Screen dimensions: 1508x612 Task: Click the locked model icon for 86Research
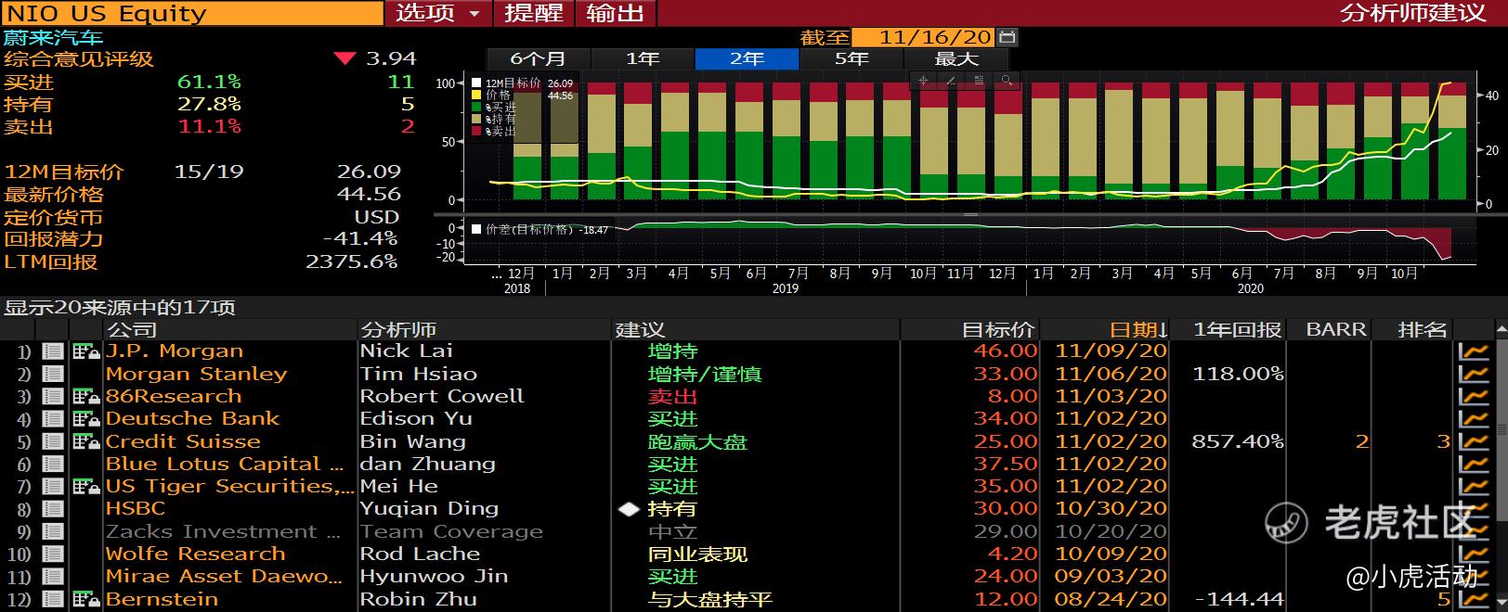(x=85, y=397)
